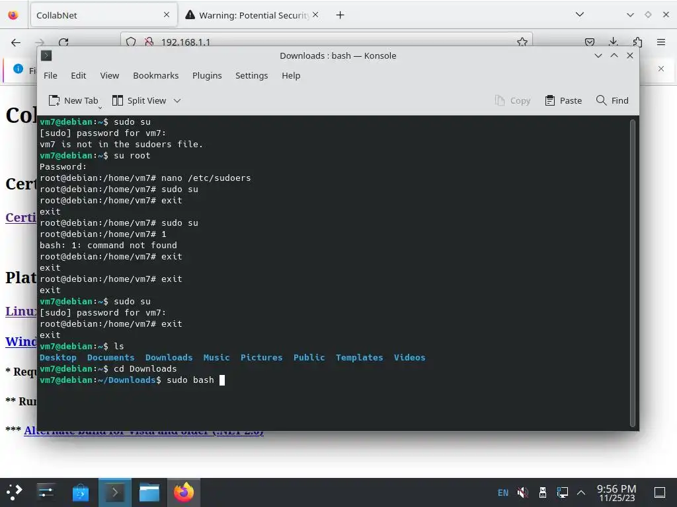Screen dimensions: 677x507
Task: Expand the hidden system tray icons
Action: [x=581, y=492]
